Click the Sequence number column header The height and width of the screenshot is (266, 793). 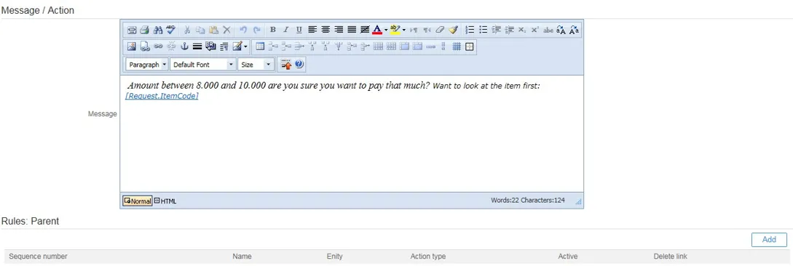(38, 257)
